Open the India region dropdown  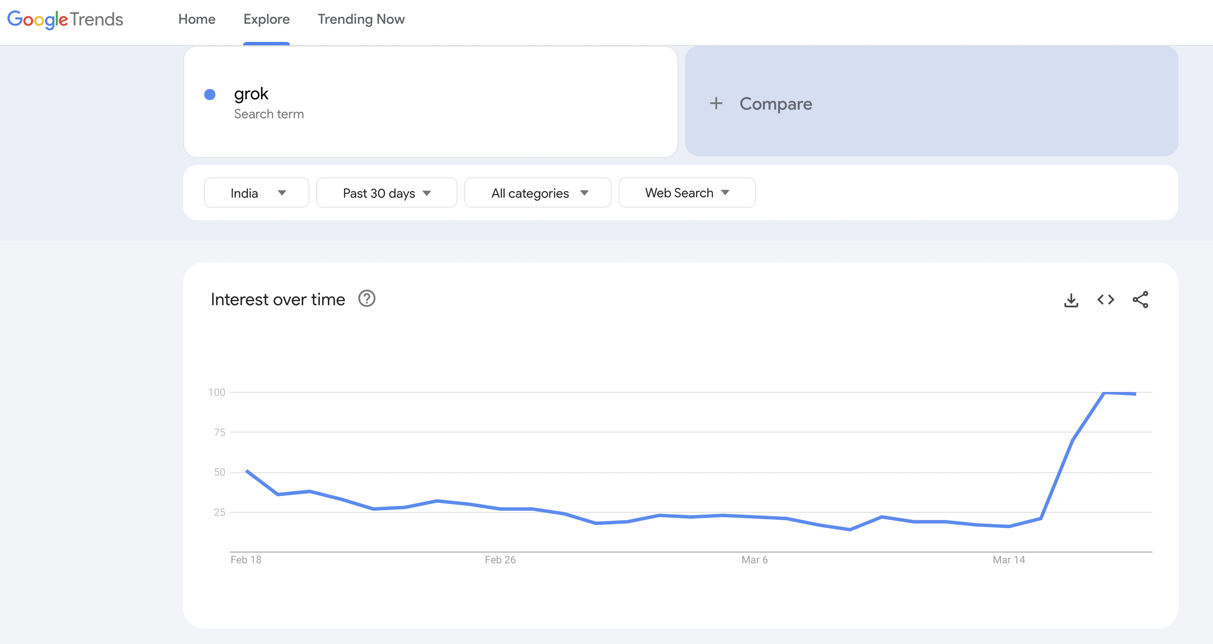256,193
